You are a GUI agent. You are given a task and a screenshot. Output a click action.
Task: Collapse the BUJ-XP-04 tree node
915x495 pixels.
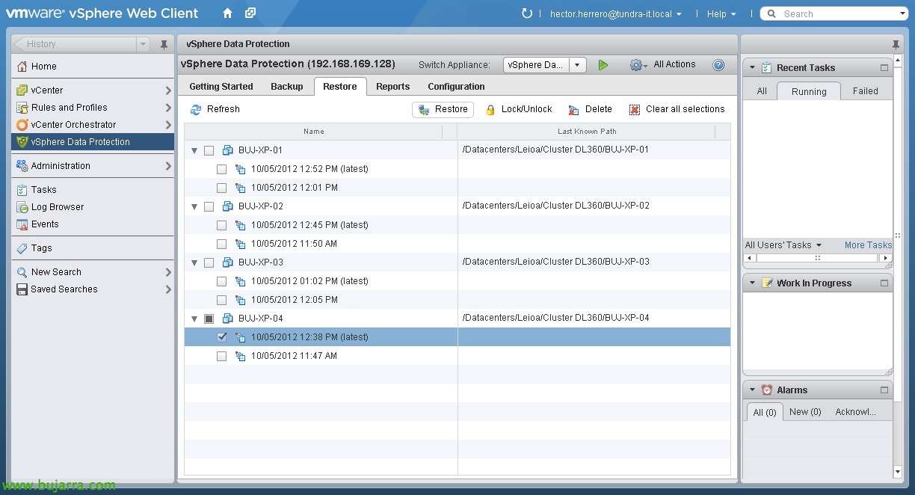click(x=194, y=319)
